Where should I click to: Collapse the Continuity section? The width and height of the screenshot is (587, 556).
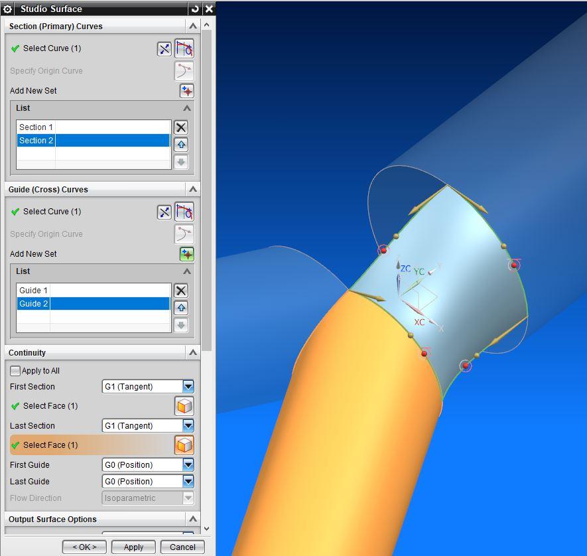click(x=194, y=352)
